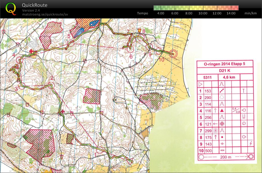Click control code "175" in the sheet
The height and width of the screenshot is (173, 262).
pyautogui.click(x=208, y=137)
